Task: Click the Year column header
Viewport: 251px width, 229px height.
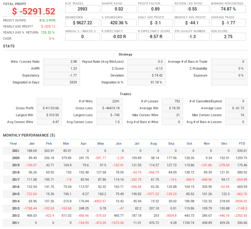Action: click(13, 144)
